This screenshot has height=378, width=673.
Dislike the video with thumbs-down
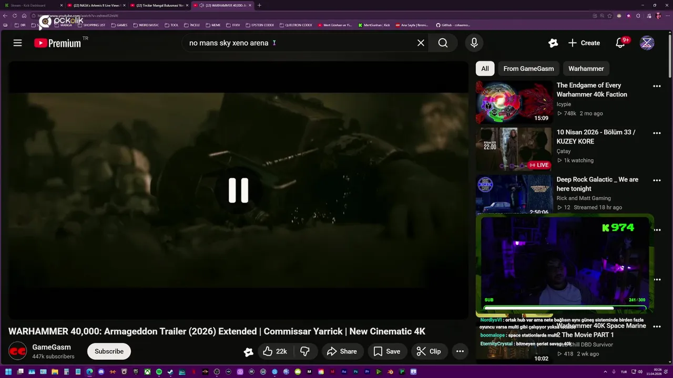pos(304,351)
